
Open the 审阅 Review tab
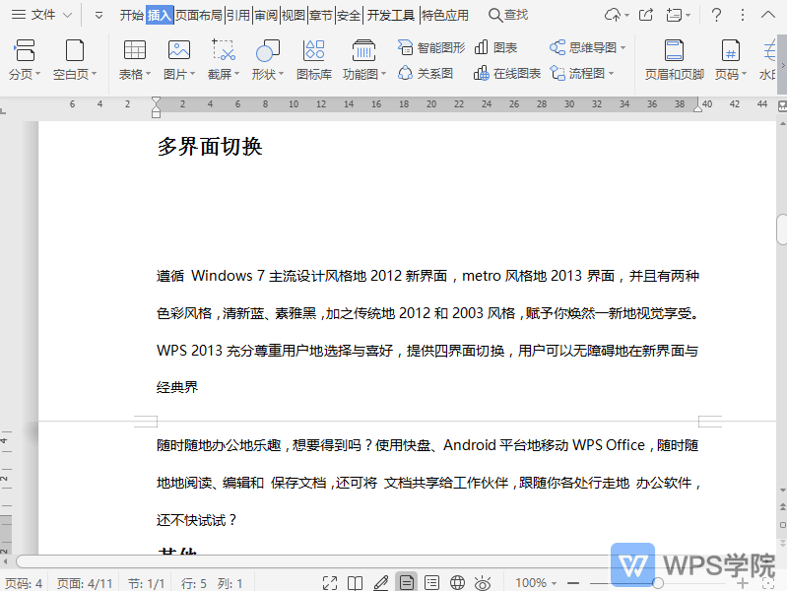pos(266,16)
